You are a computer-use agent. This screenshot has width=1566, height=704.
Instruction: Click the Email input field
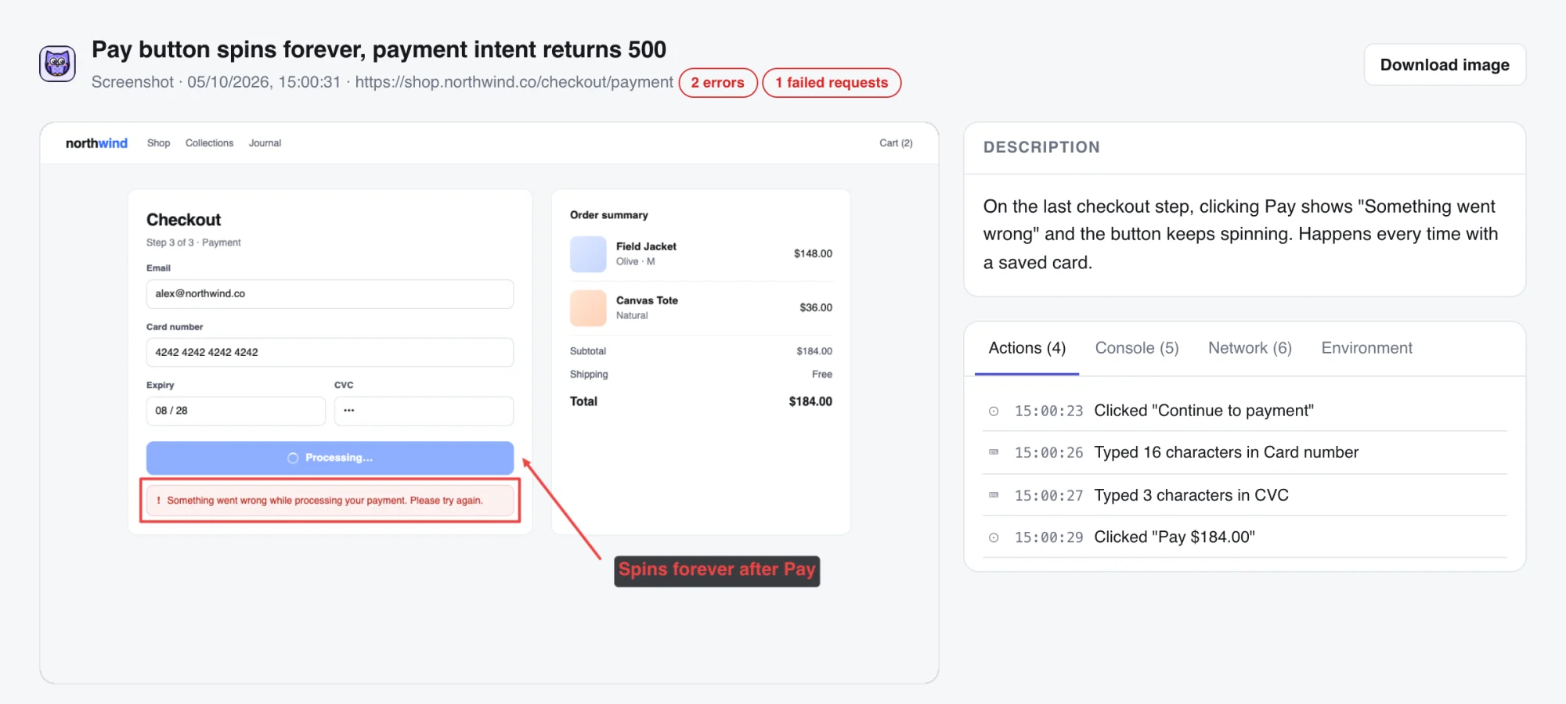click(x=330, y=294)
